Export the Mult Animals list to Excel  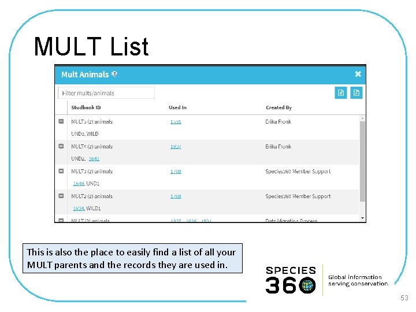[341, 92]
